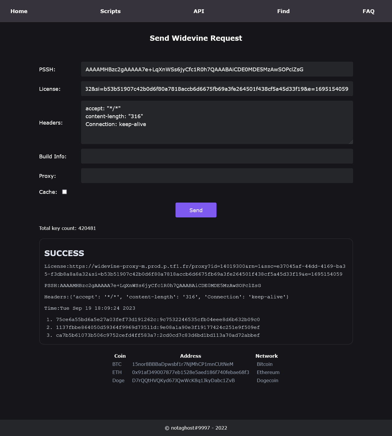Click the Doge wallet address
Screen dimensions: 392x436
click(183, 380)
